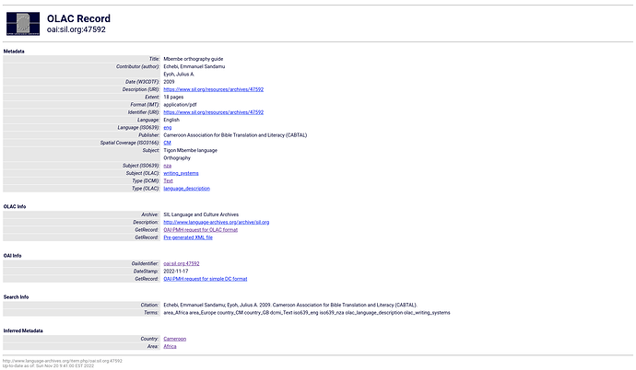Click subject value 'Orthography'
Image resolution: width=636 pixels, height=370 pixels.
tap(177, 158)
